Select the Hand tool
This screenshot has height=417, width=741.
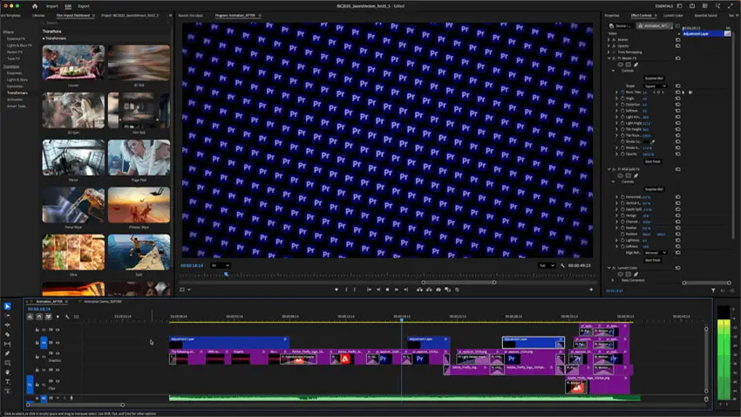[7, 373]
